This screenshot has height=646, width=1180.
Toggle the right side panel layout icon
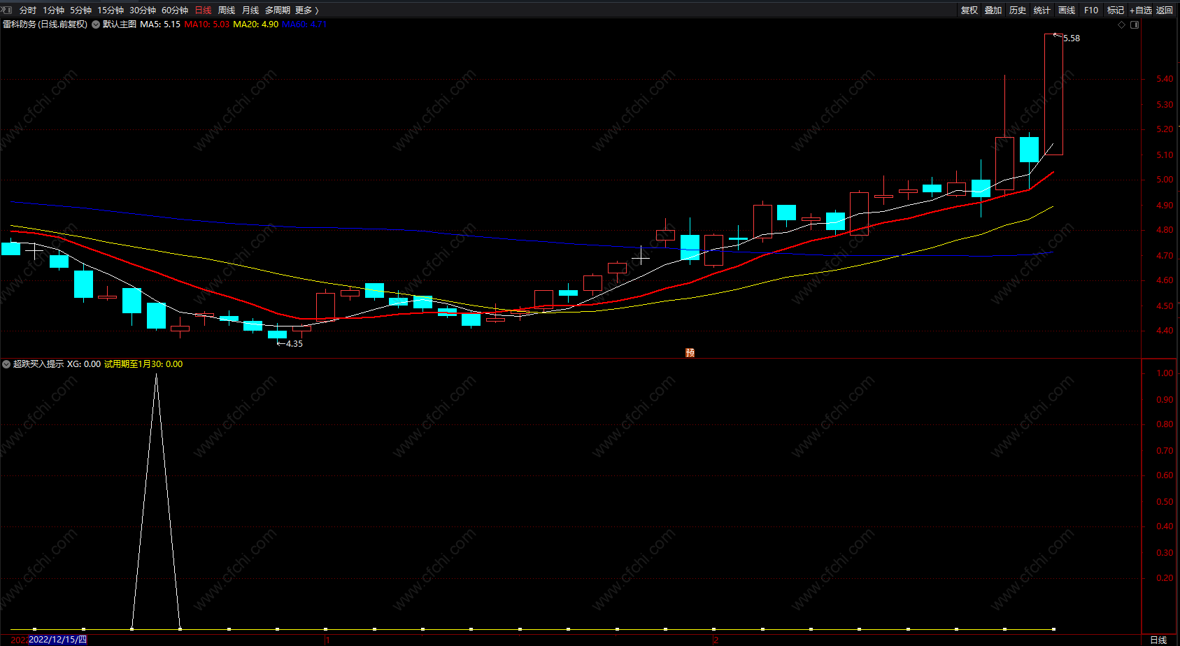tap(1135, 24)
